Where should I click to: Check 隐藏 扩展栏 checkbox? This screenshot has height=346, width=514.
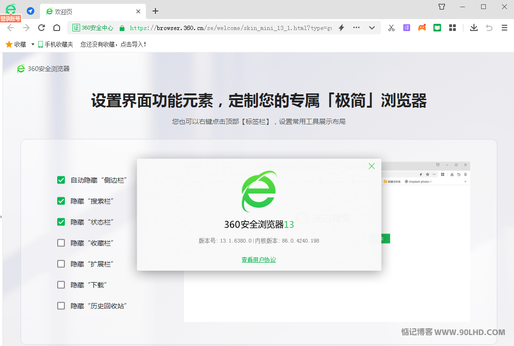(x=61, y=264)
